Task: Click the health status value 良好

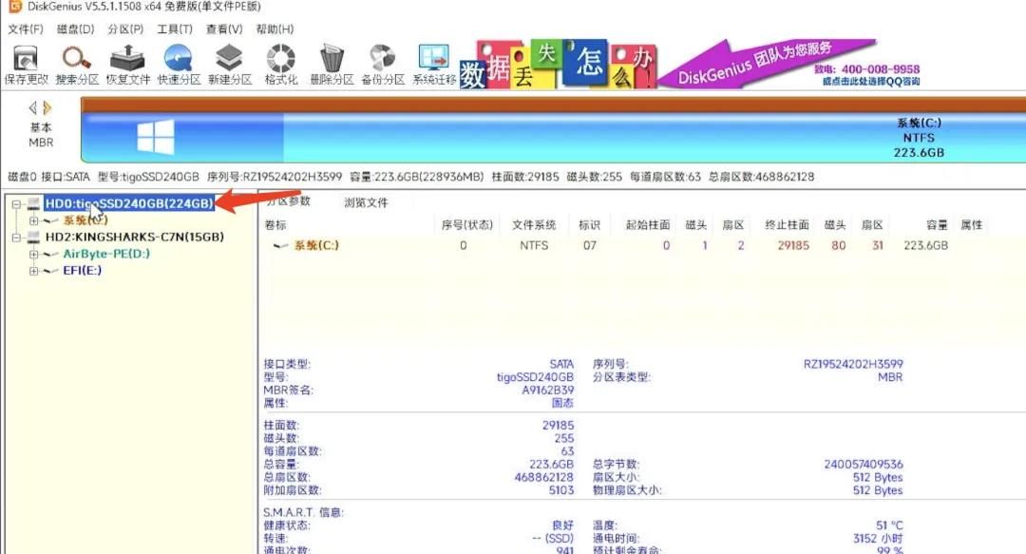Action: (562, 525)
